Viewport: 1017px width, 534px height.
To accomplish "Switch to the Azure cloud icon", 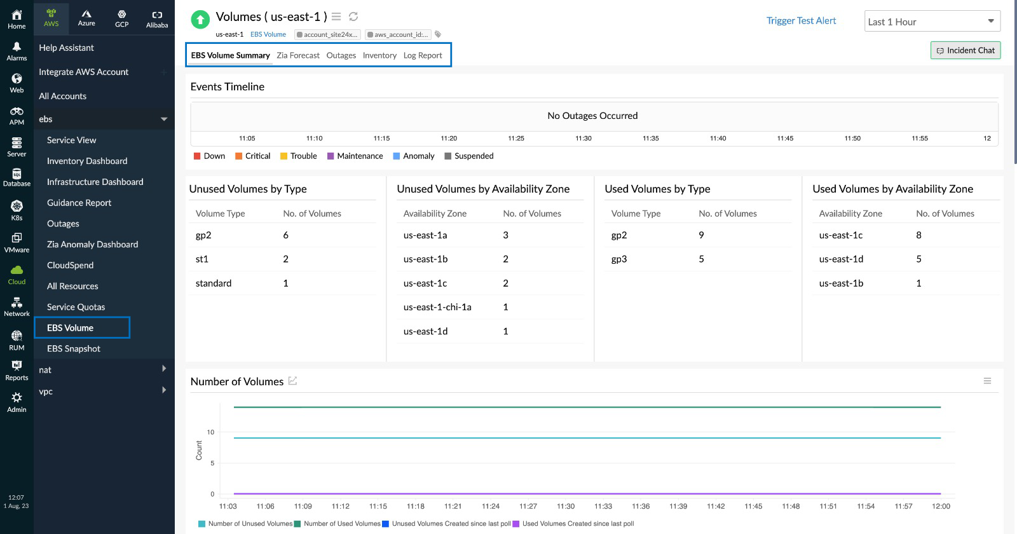I will pos(86,18).
